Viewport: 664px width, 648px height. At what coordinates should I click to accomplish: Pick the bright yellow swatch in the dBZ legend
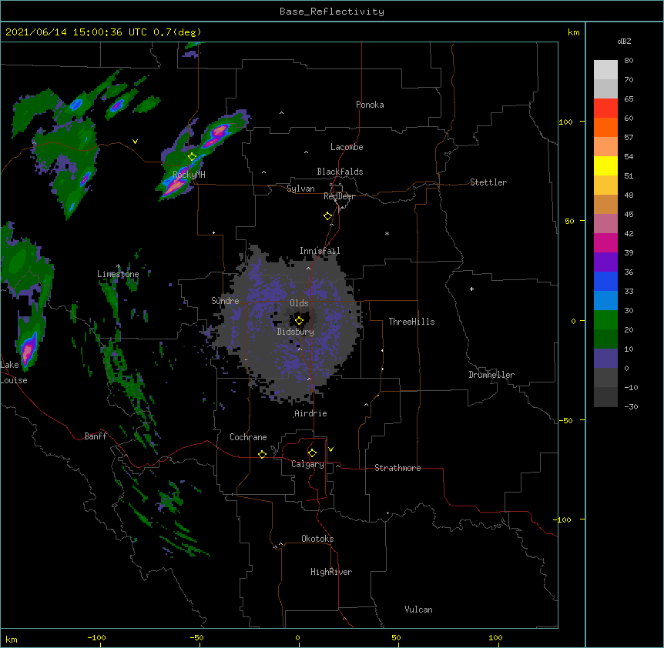tap(605, 165)
